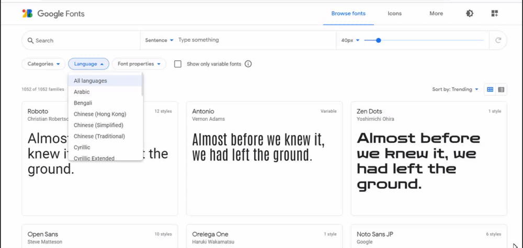Open the Icons tab
Screen dimensions: 523x248
(x=394, y=14)
